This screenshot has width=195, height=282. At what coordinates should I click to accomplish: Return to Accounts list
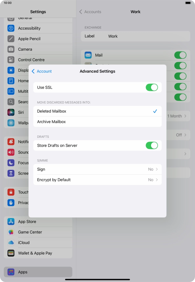click(90, 12)
